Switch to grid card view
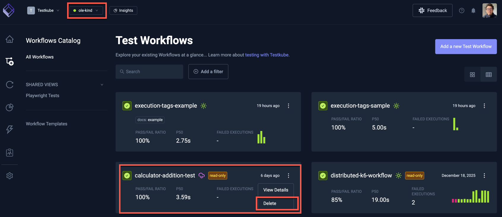Screen dimensions: 502x217 coord(472,75)
